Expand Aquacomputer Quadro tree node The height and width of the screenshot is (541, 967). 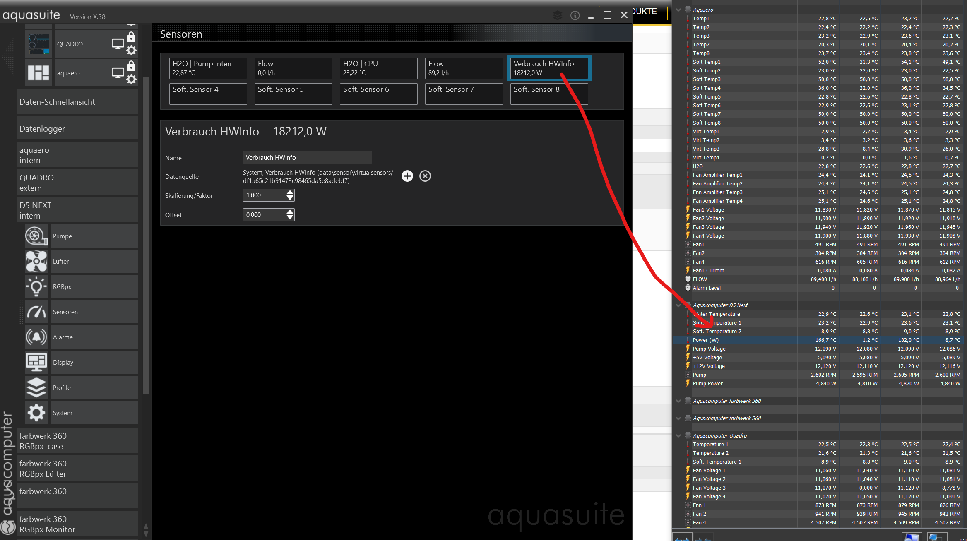(678, 436)
